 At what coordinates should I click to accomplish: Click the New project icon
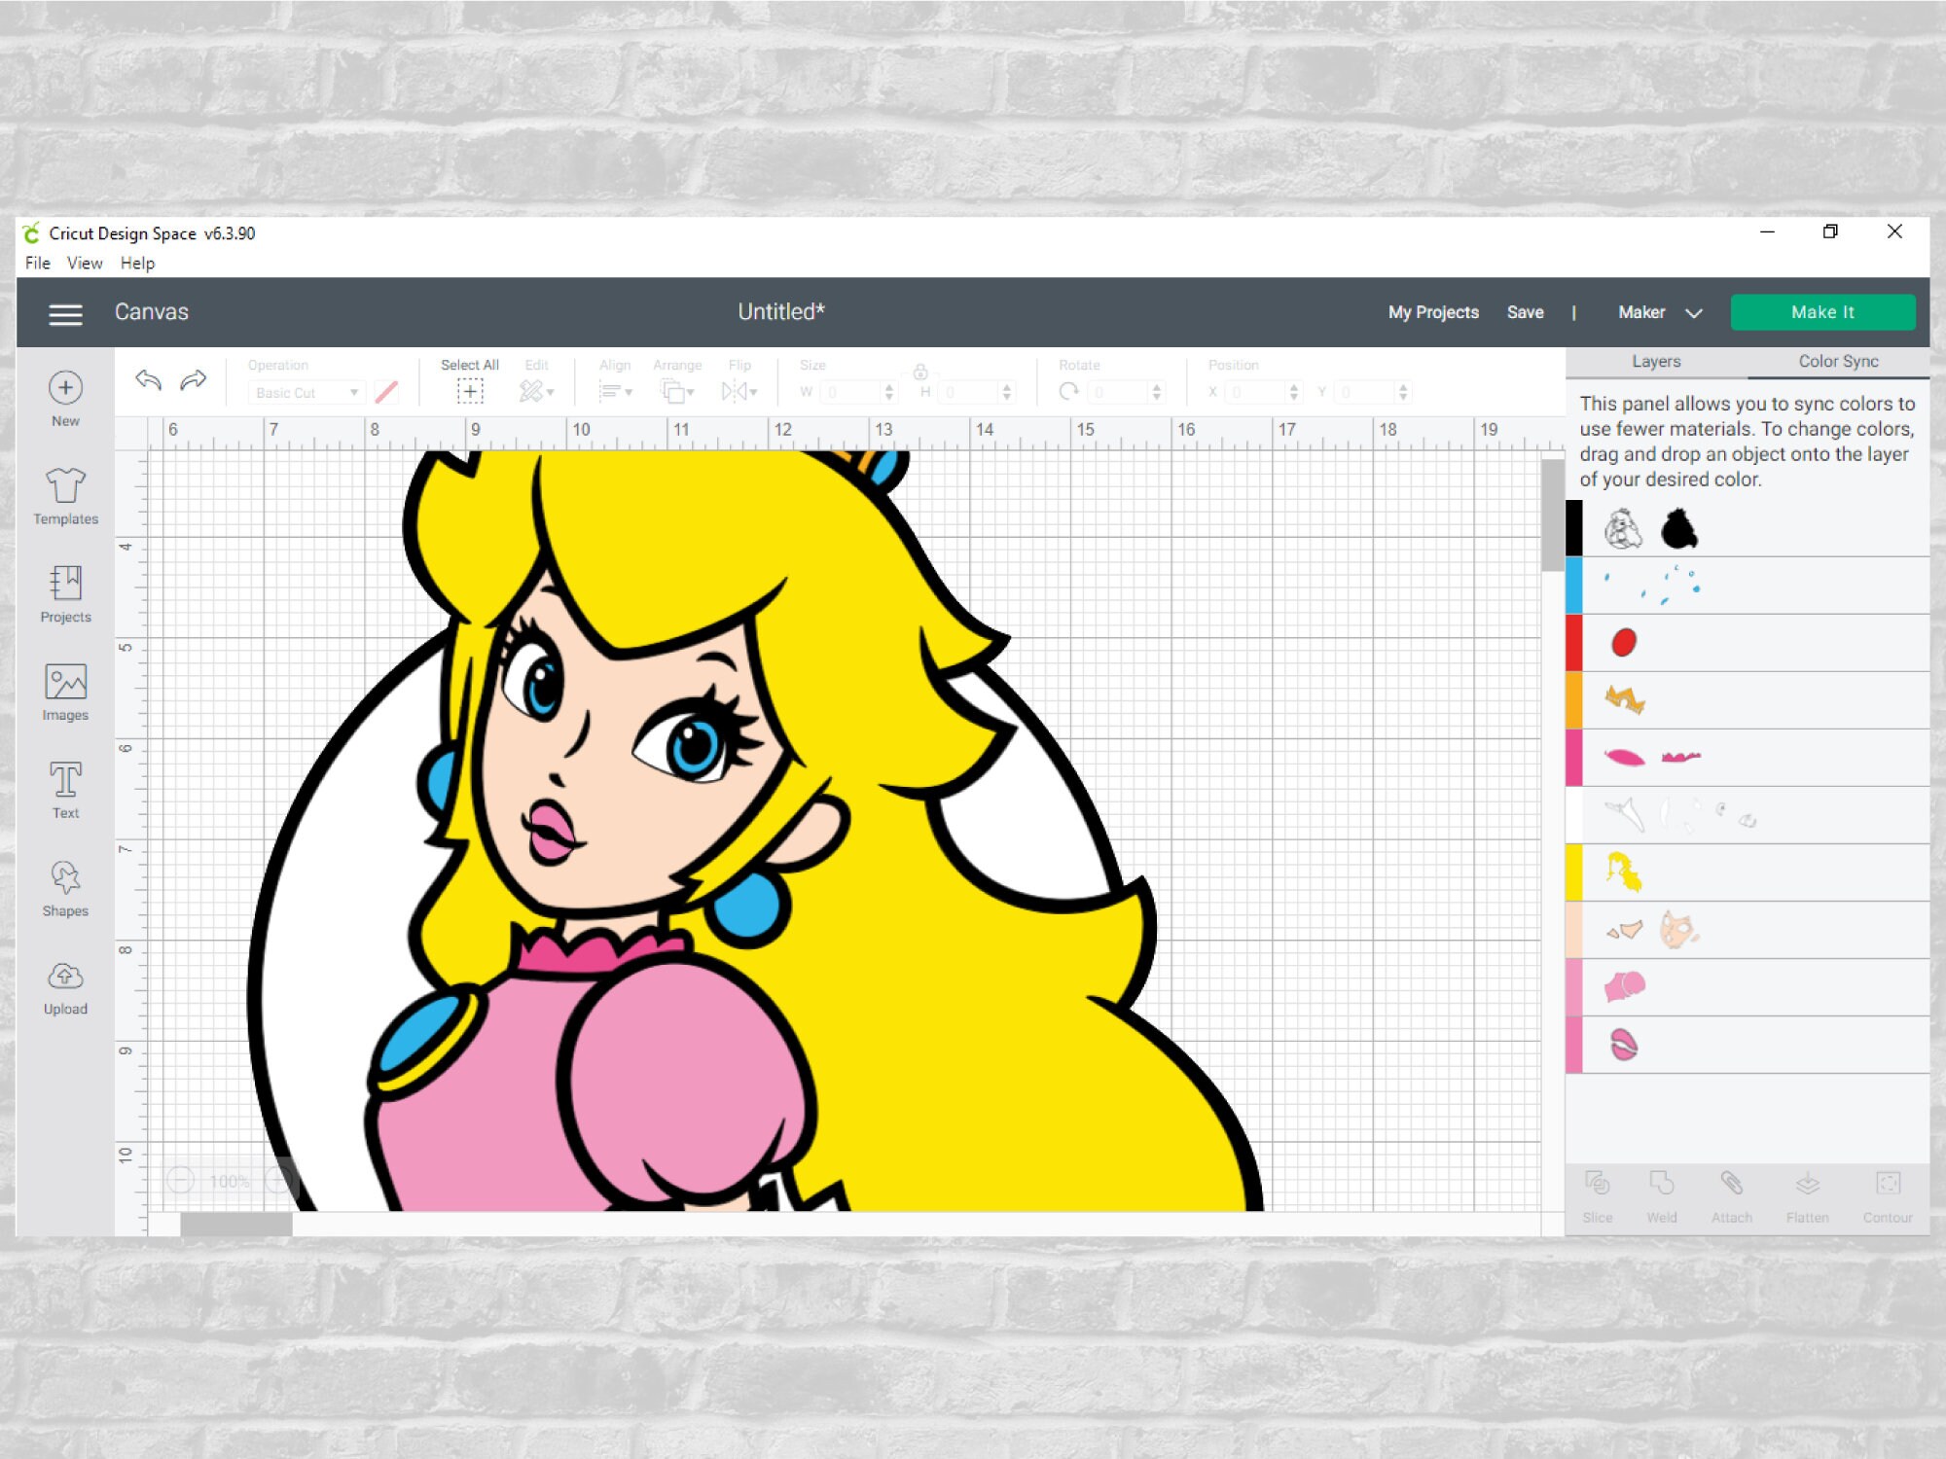[x=65, y=388]
